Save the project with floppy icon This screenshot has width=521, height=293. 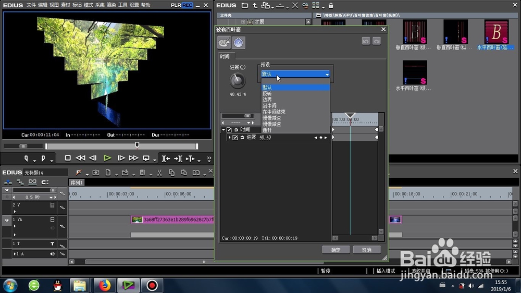142,173
